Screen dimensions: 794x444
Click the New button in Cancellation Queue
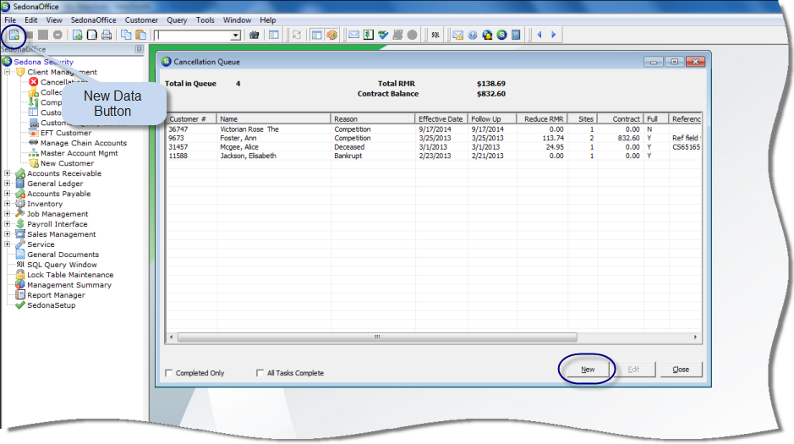[x=588, y=370]
